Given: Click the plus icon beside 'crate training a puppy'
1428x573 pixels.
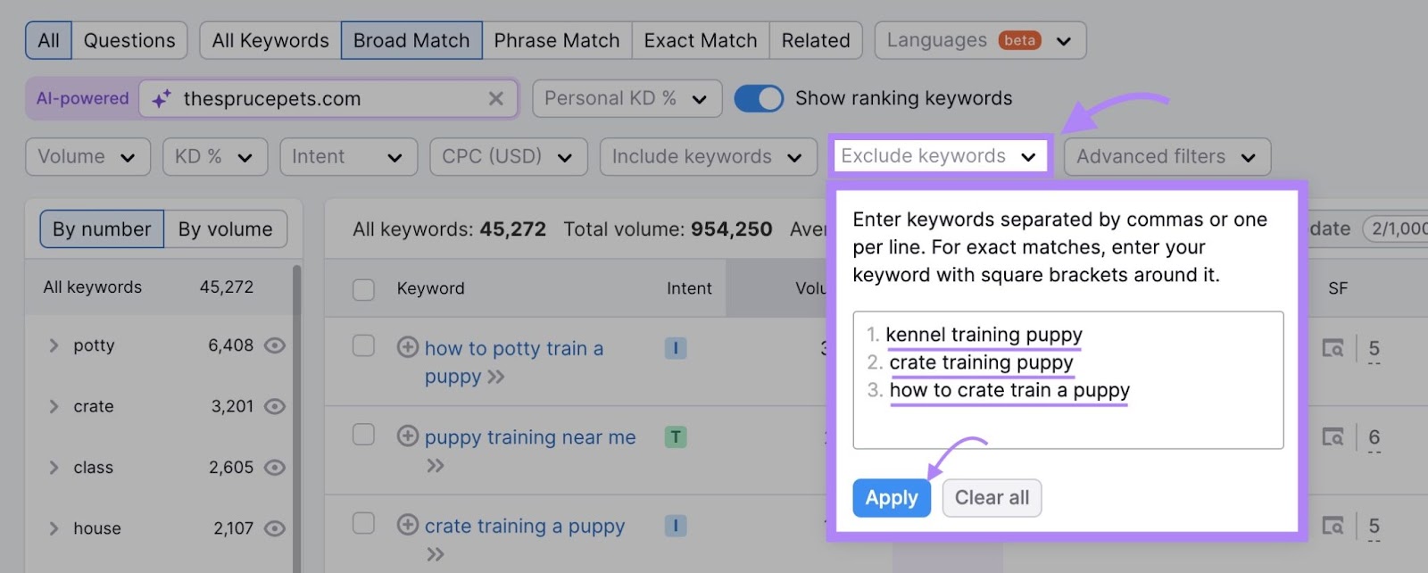Looking at the screenshot, I should click(x=408, y=525).
